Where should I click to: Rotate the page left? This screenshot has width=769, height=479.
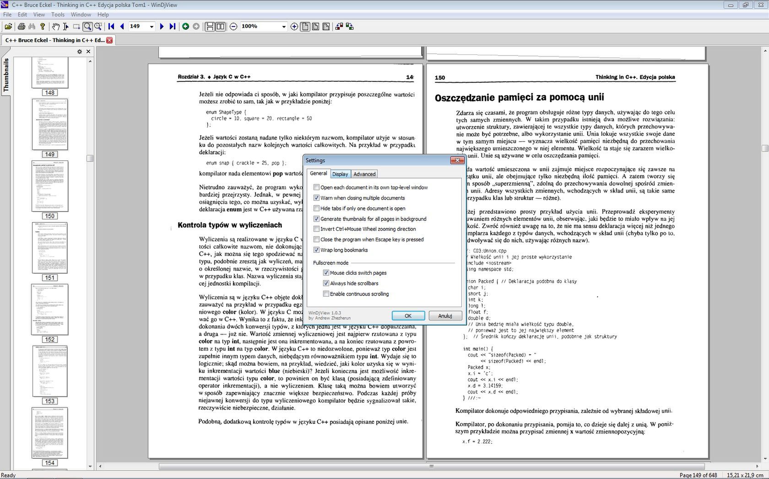[x=339, y=27]
